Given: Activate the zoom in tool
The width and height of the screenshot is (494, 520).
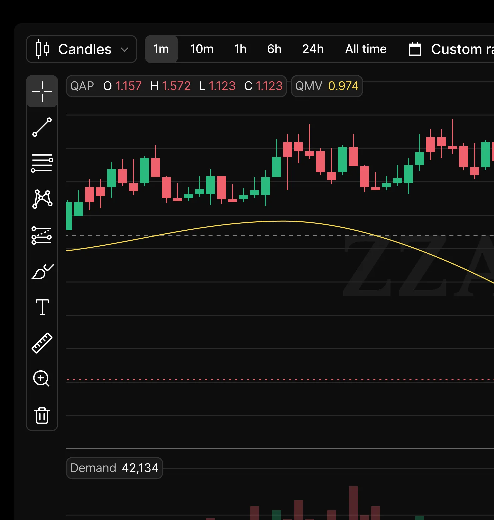Looking at the screenshot, I should tap(41, 378).
